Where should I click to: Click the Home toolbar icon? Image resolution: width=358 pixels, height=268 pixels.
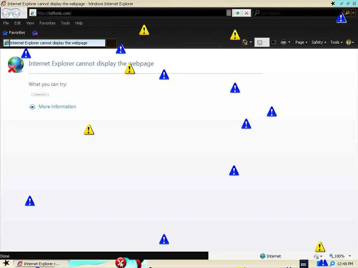coord(245,42)
